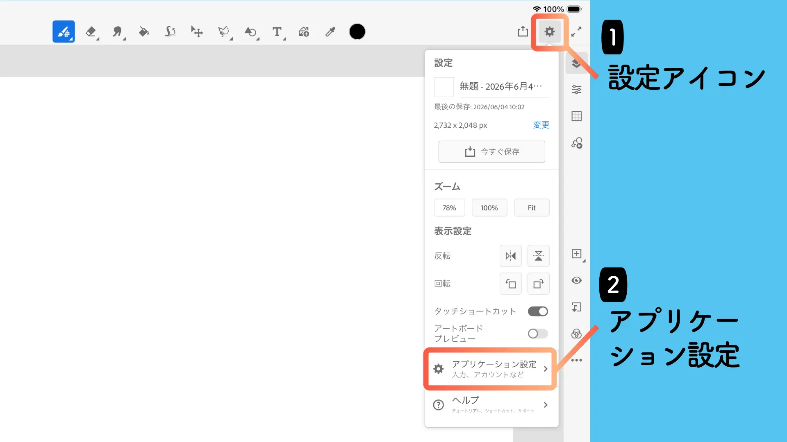Rotate canvas counterclockwise
Image resolution: width=787 pixels, height=442 pixels.
[x=511, y=284]
